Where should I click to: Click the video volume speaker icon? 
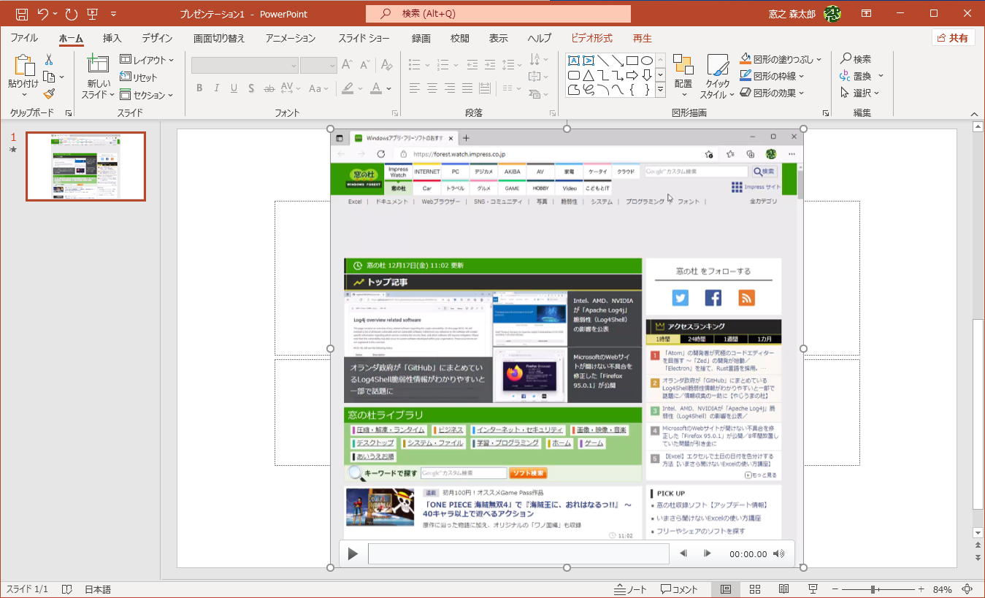click(780, 553)
